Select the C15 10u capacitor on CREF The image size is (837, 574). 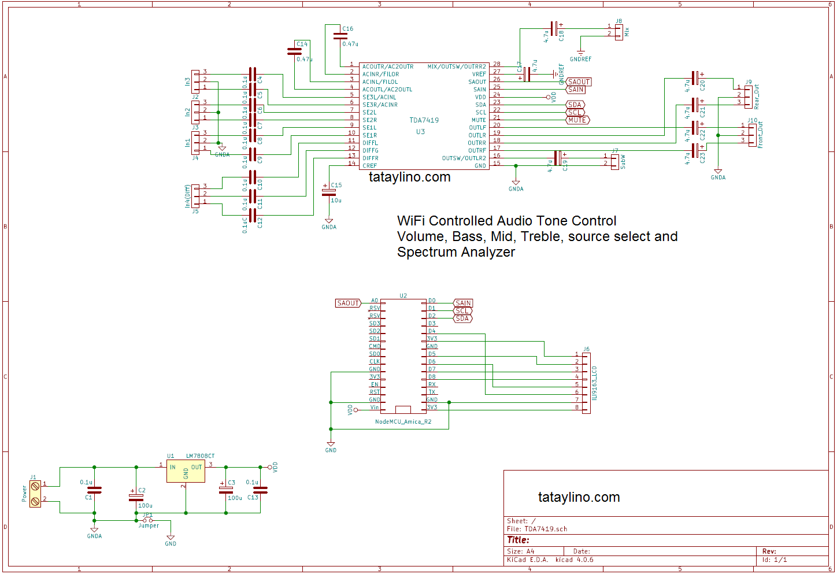(x=329, y=192)
